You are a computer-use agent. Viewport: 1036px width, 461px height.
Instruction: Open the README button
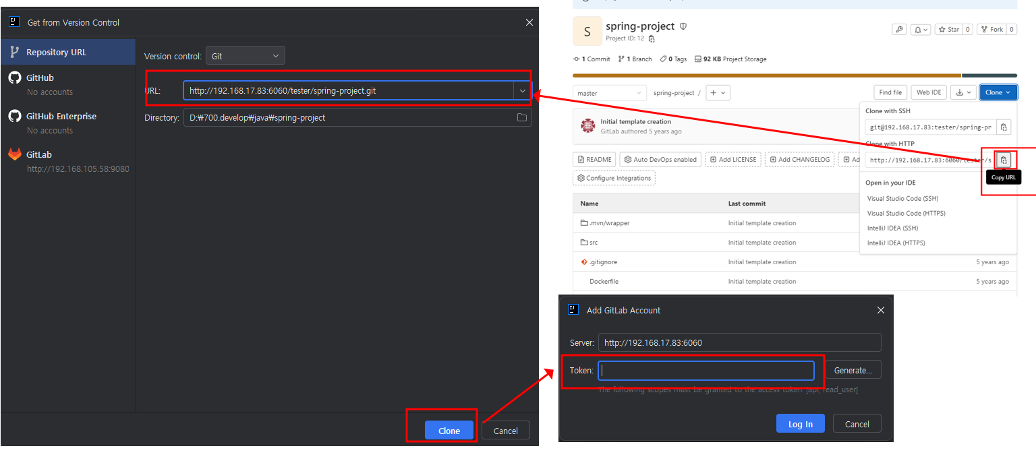pos(594,160)
